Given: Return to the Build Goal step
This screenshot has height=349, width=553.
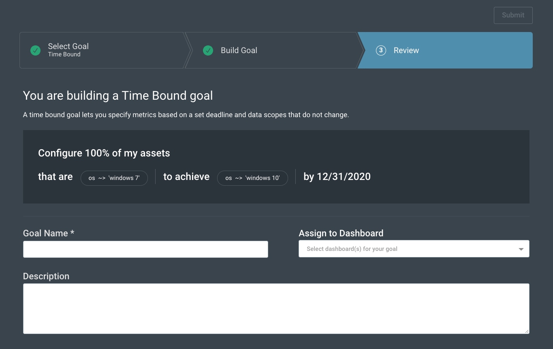Looking at the screenshot, I should (239, 51).
